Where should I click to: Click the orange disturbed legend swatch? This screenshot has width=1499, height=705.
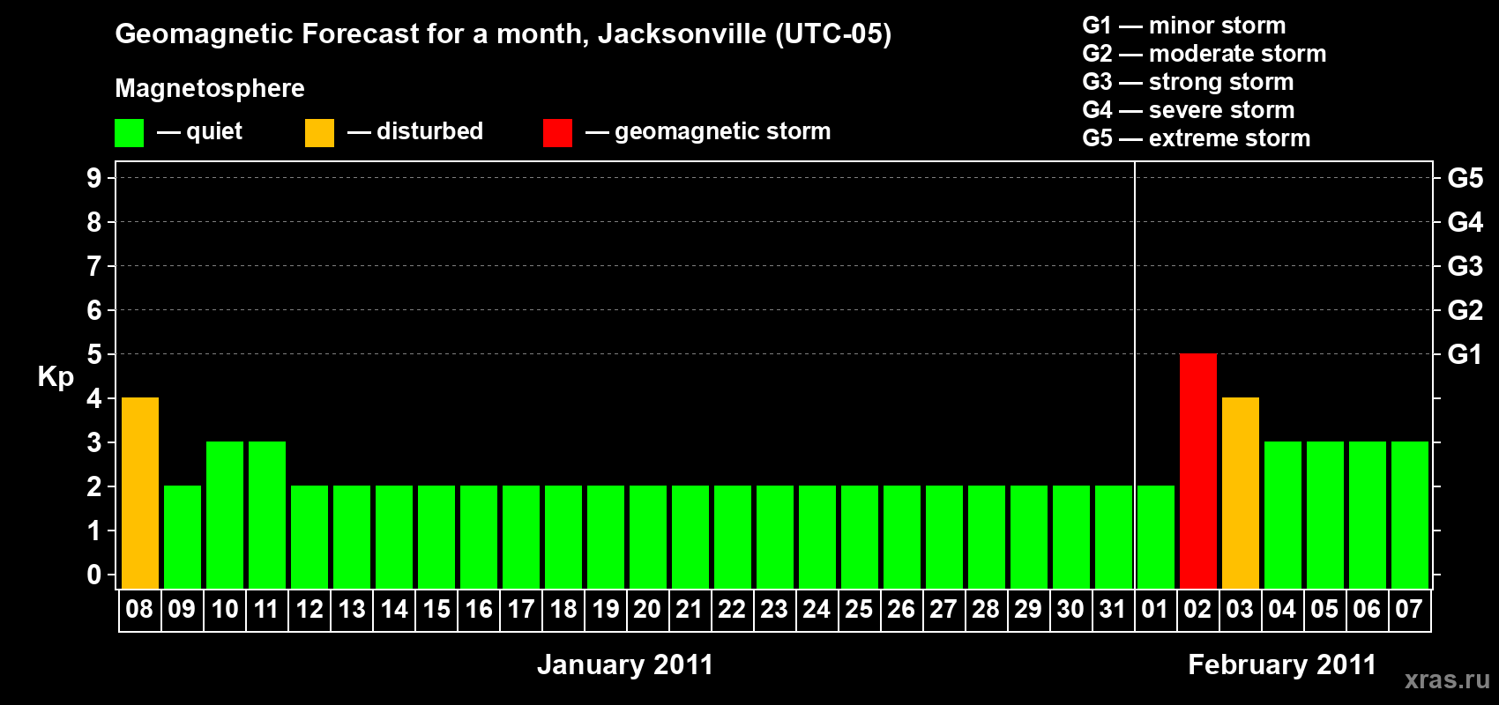pos(320,133)
